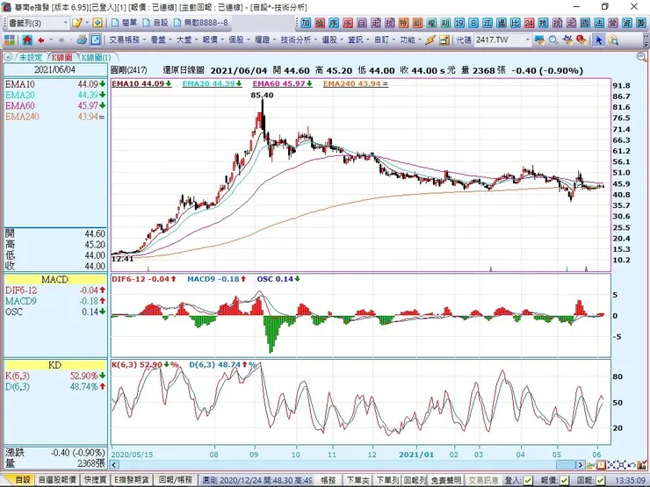
Task: Toggle the 報價 checkbox in status bar
Action: coord(564,480)
